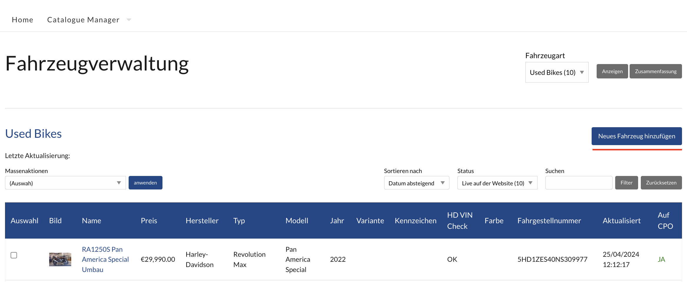Click the Used Bikes heading
The width and height of the screenshot is (687, 282).
pyautogui.click(x=33, y=134)
